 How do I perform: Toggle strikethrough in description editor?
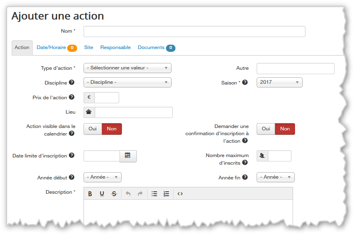(x=114, y=194)
